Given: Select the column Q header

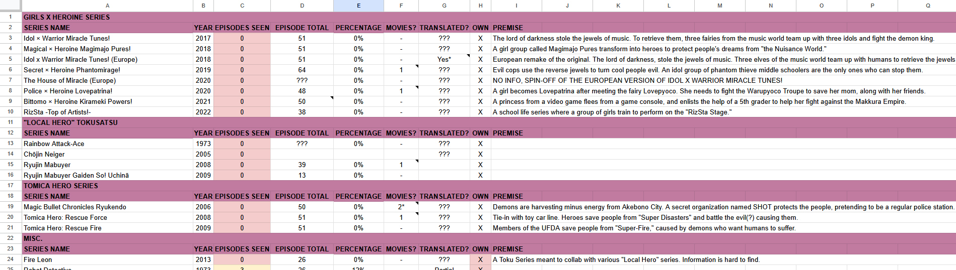Looking at the screenshot, I should tap(927, 6).
